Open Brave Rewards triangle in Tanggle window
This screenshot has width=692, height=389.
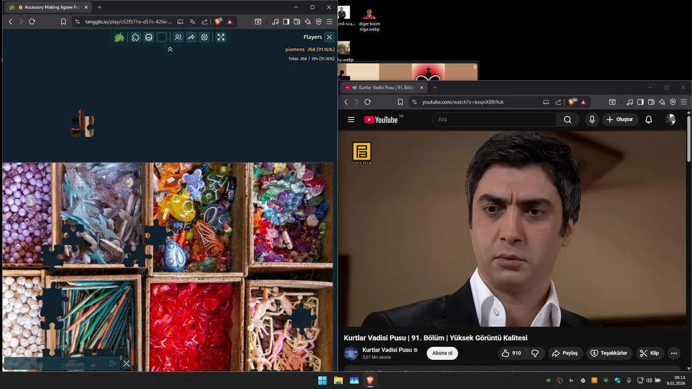[230, 22]
